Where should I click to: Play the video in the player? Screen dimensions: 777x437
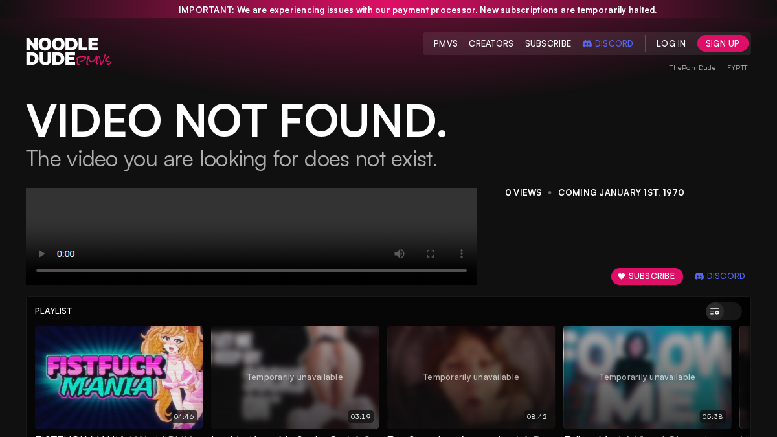point(42,254)
